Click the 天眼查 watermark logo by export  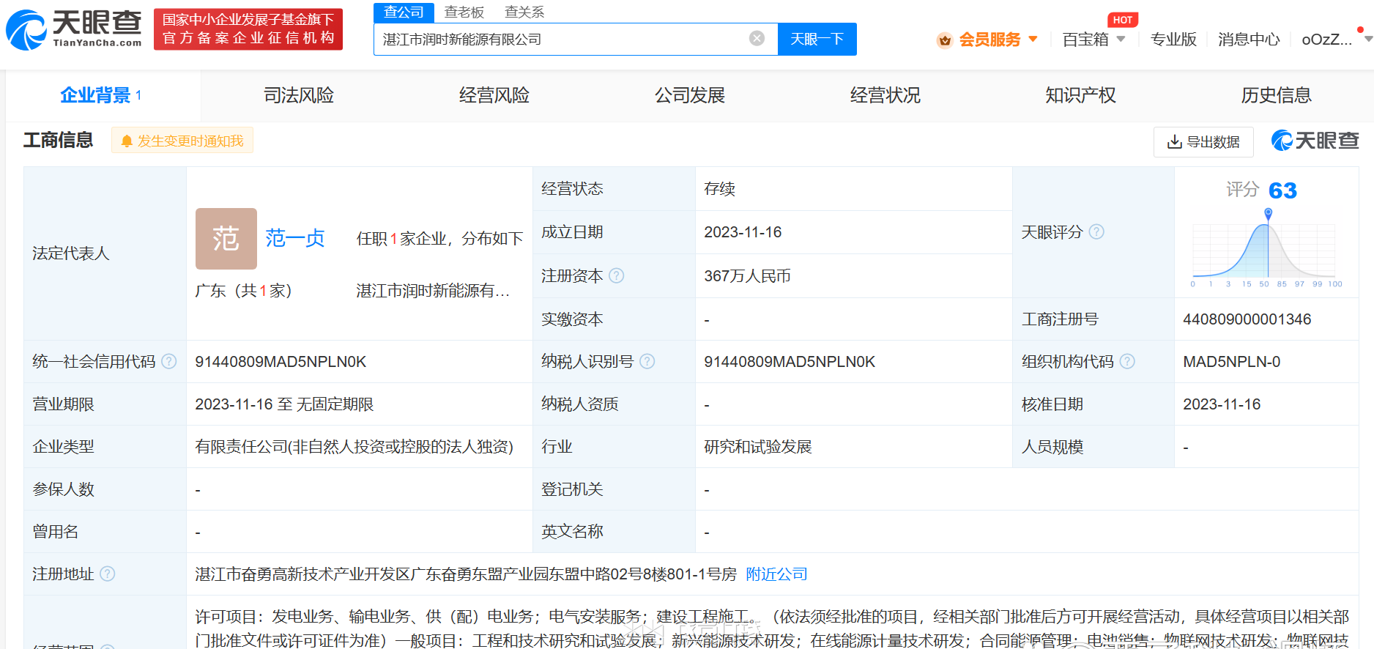click(x=1315, y=141)
